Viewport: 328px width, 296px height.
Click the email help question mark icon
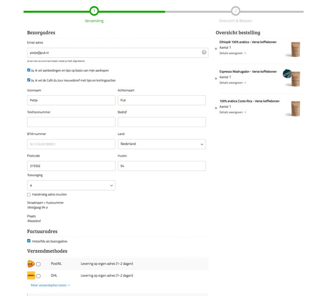pos(204,53)
